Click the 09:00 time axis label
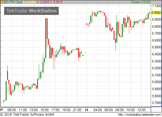 pyautogui.click(x=11, y=110)
